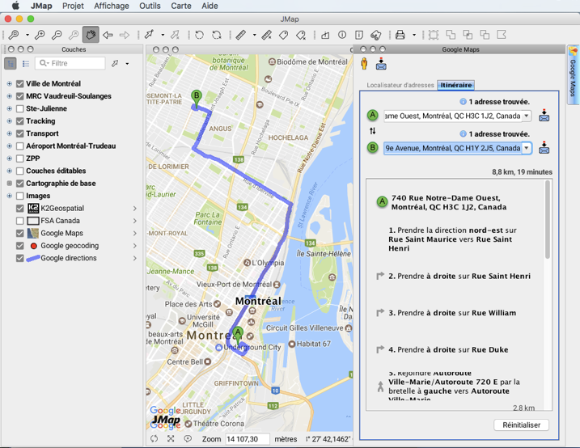Select the element selection arrow tool
The height and width of the screenshot is (448, 580).
[149, 35]
